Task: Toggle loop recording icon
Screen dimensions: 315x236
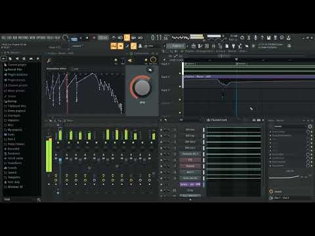Action: pyautogui.click(x=140, y=37)
